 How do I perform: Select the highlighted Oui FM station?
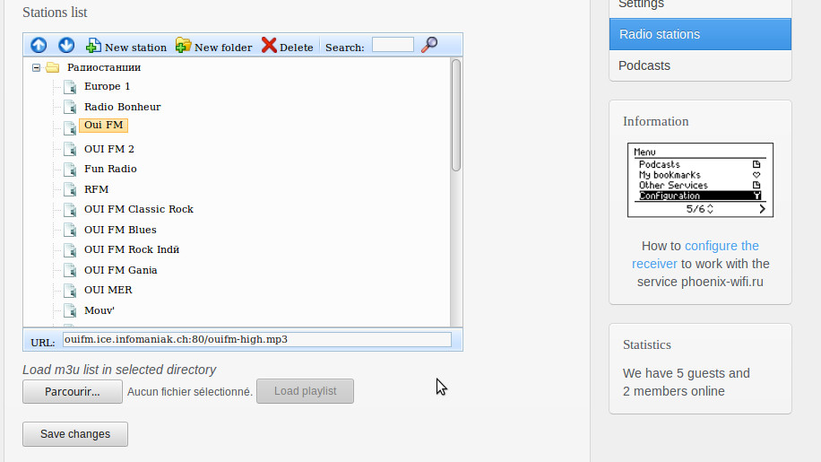[104, 126]
